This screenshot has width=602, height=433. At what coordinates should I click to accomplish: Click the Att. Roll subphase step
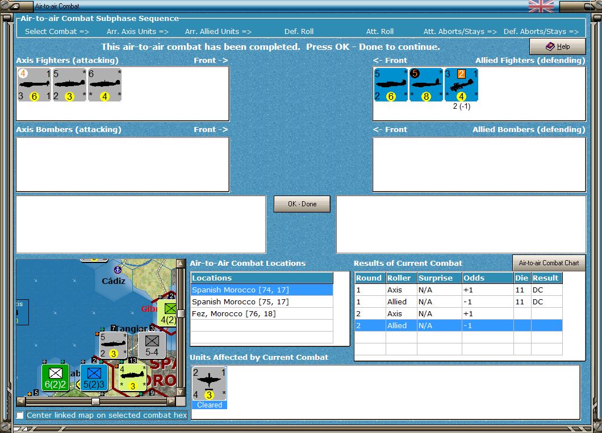380,31
